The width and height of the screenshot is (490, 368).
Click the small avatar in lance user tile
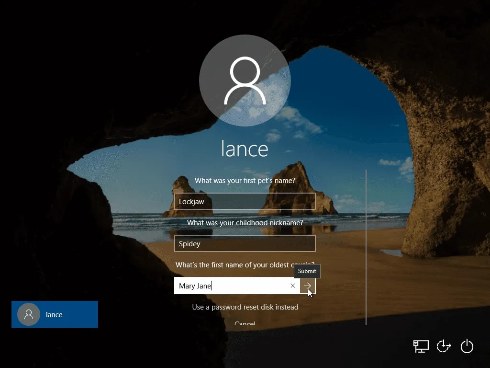(29, 314)
